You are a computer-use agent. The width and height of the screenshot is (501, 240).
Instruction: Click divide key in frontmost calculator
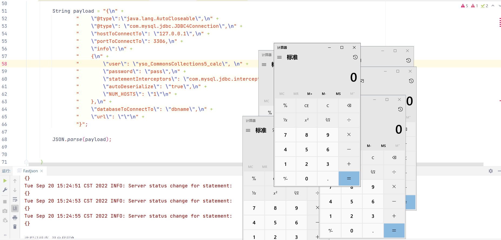tap(349, 120)
